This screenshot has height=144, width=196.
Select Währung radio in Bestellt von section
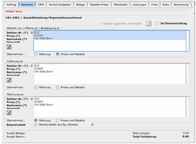click(36, 54)
